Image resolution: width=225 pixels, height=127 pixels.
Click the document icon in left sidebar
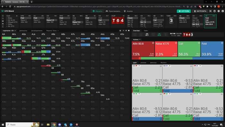tap(3, 16)
